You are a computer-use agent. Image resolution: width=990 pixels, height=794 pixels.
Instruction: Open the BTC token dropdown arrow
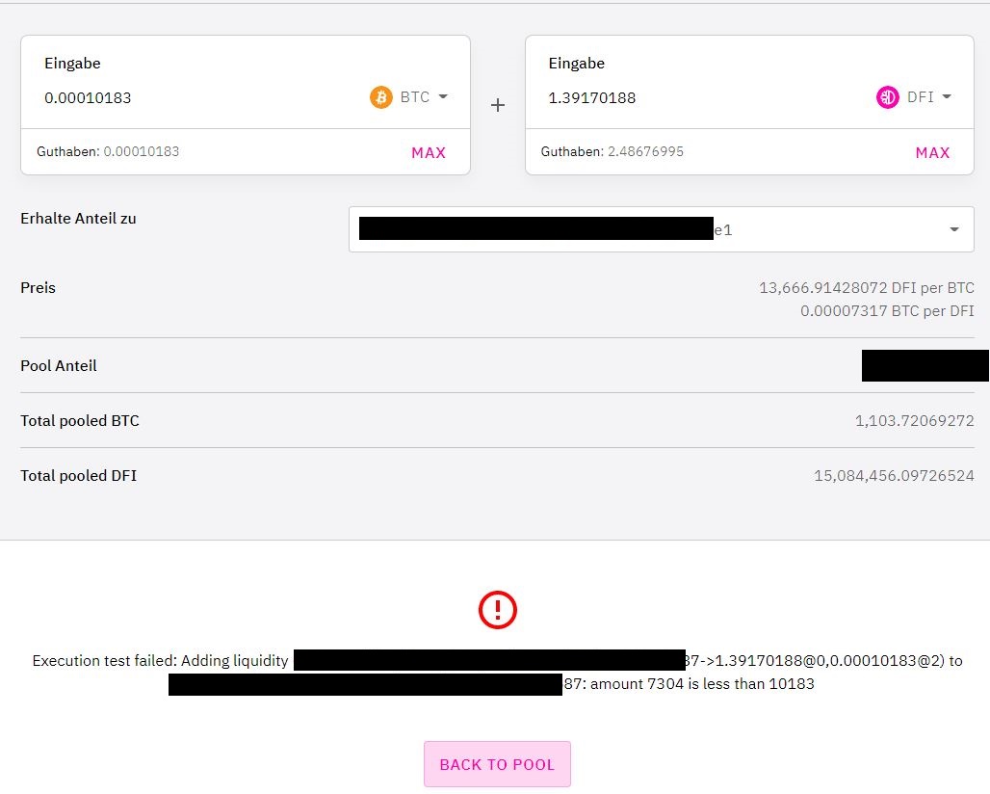[443, 96]
